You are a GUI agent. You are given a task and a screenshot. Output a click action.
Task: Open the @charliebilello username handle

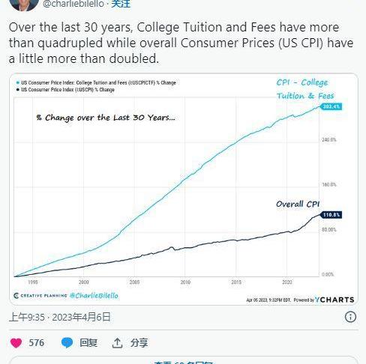pyautogui.click(x=73, y=4)
